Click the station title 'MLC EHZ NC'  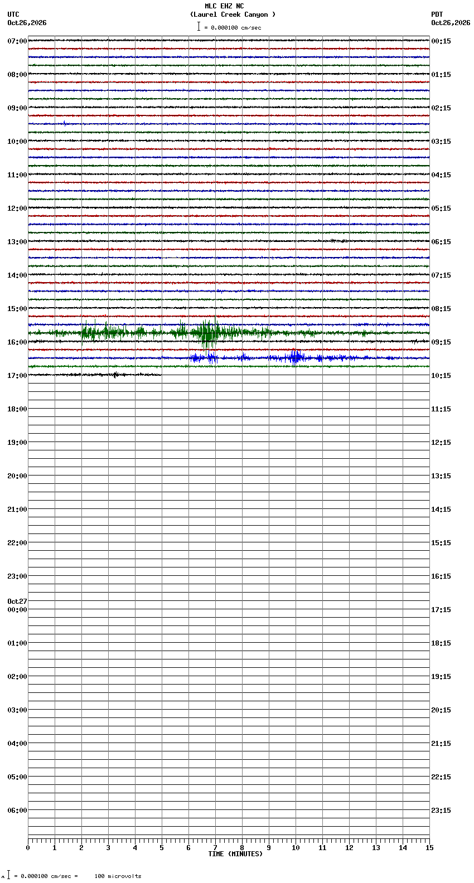pos(224,6)
